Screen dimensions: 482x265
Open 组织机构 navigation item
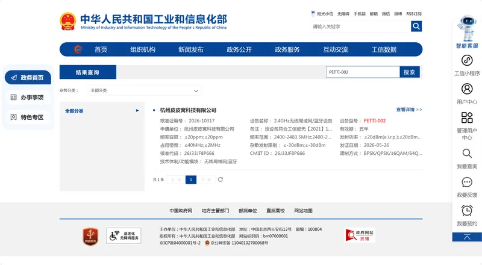pos(143,49)
